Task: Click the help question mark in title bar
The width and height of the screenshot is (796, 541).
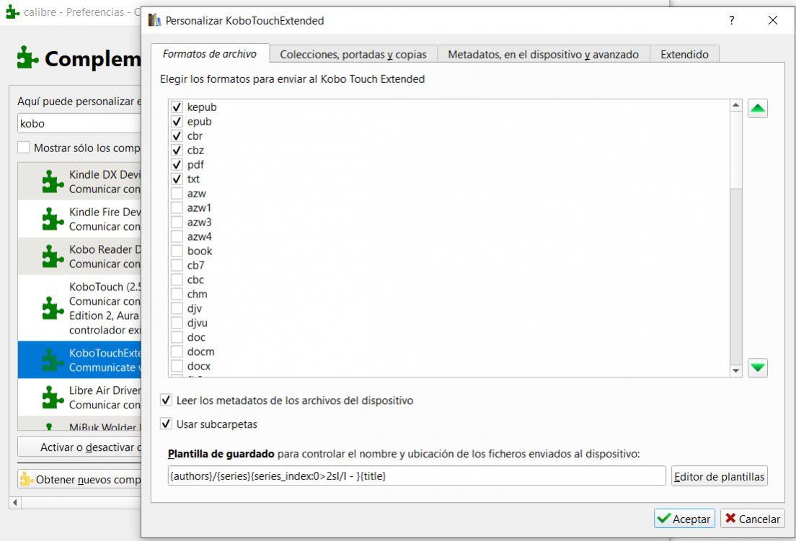Action: point(732,20)
